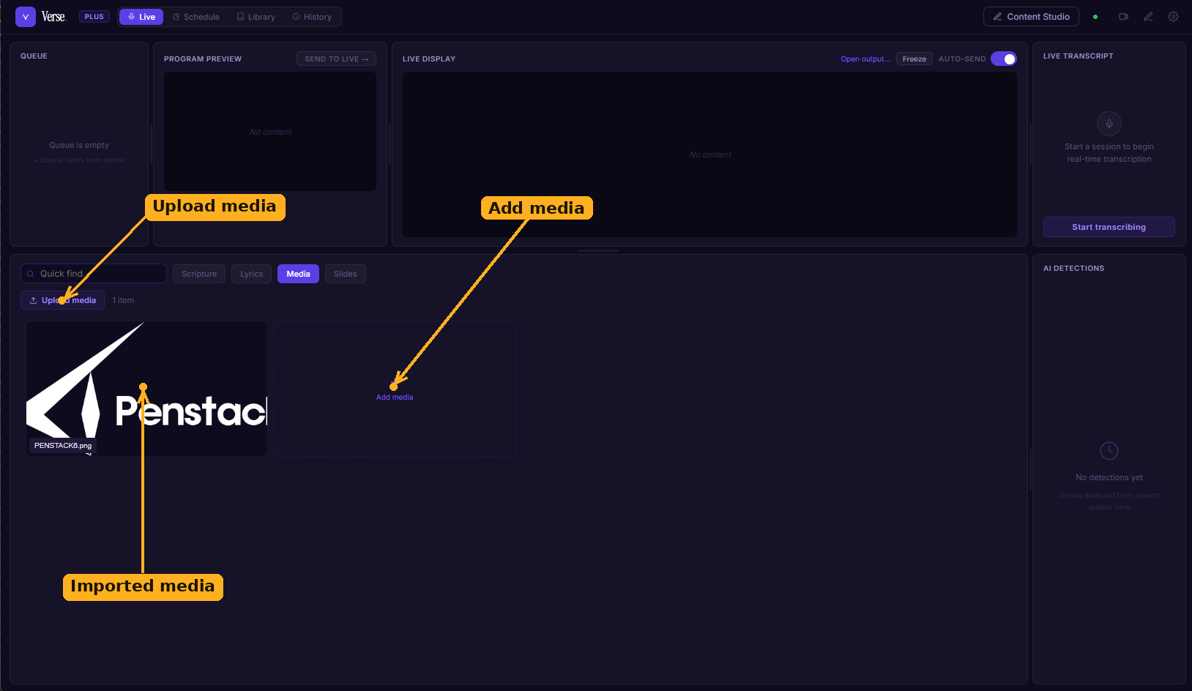Open settings gear icon
1192x691 pixels.
pyautogui.click(x=1173, y=17)
